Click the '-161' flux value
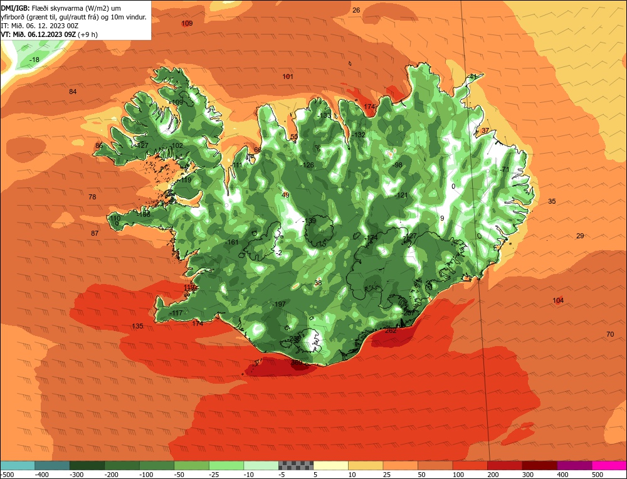The height and width of the screenshot is (479, 627). coord(232,242)
